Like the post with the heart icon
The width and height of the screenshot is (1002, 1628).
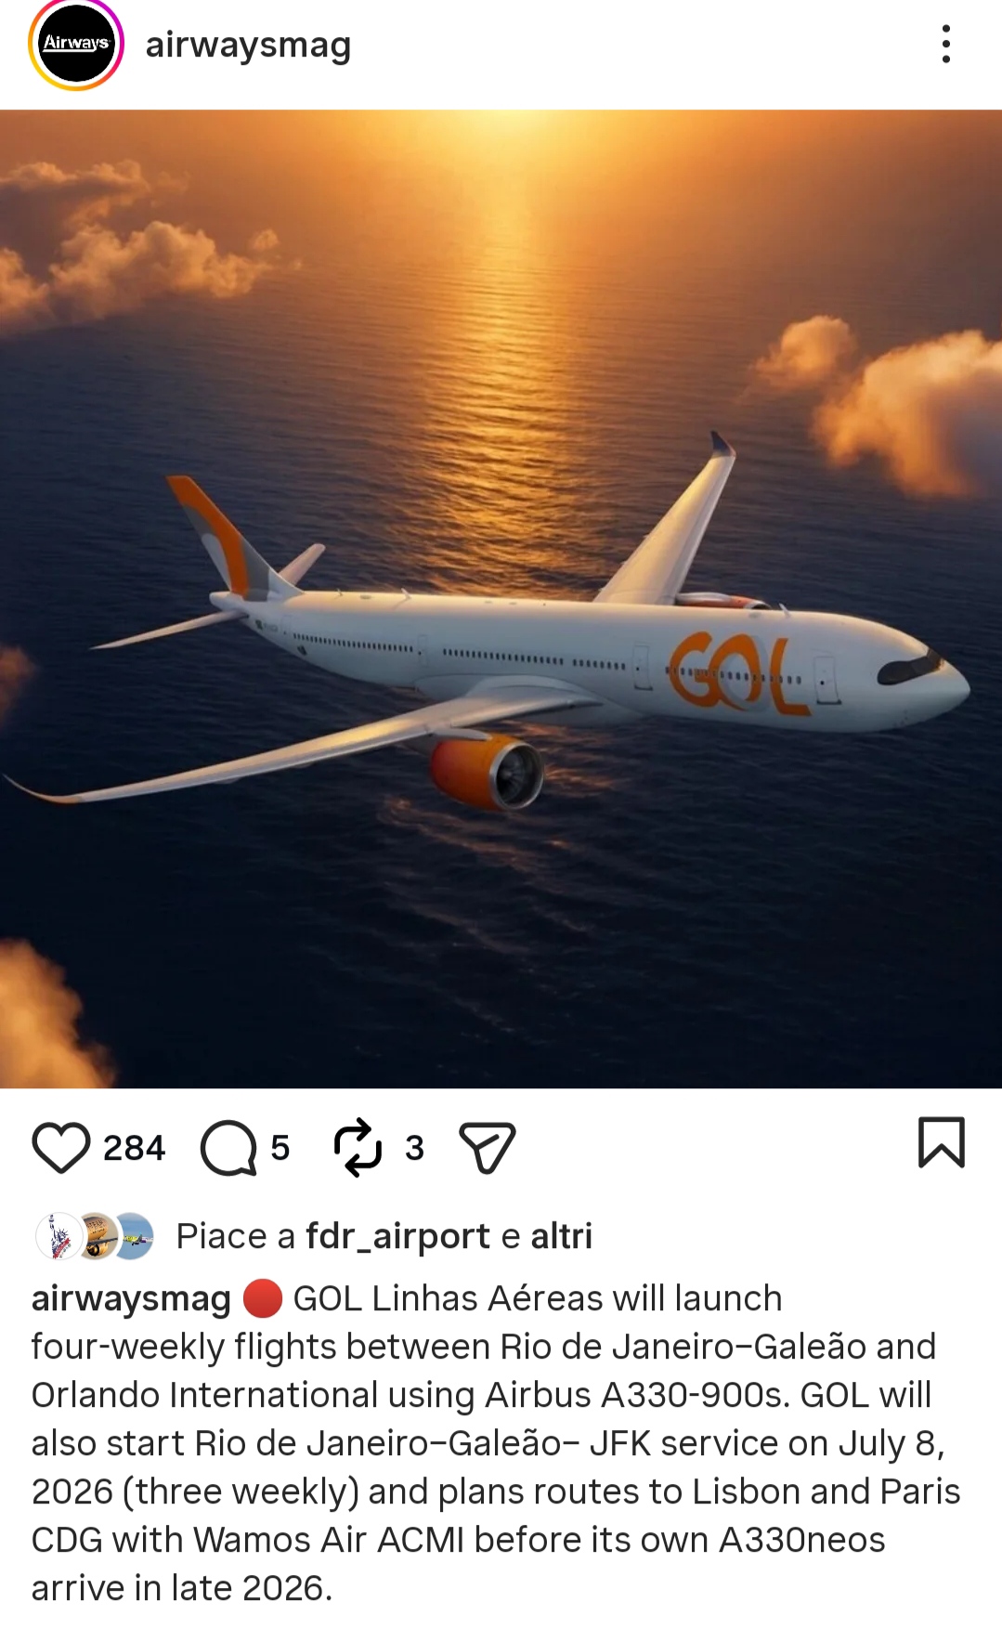tap(61, 1148)
